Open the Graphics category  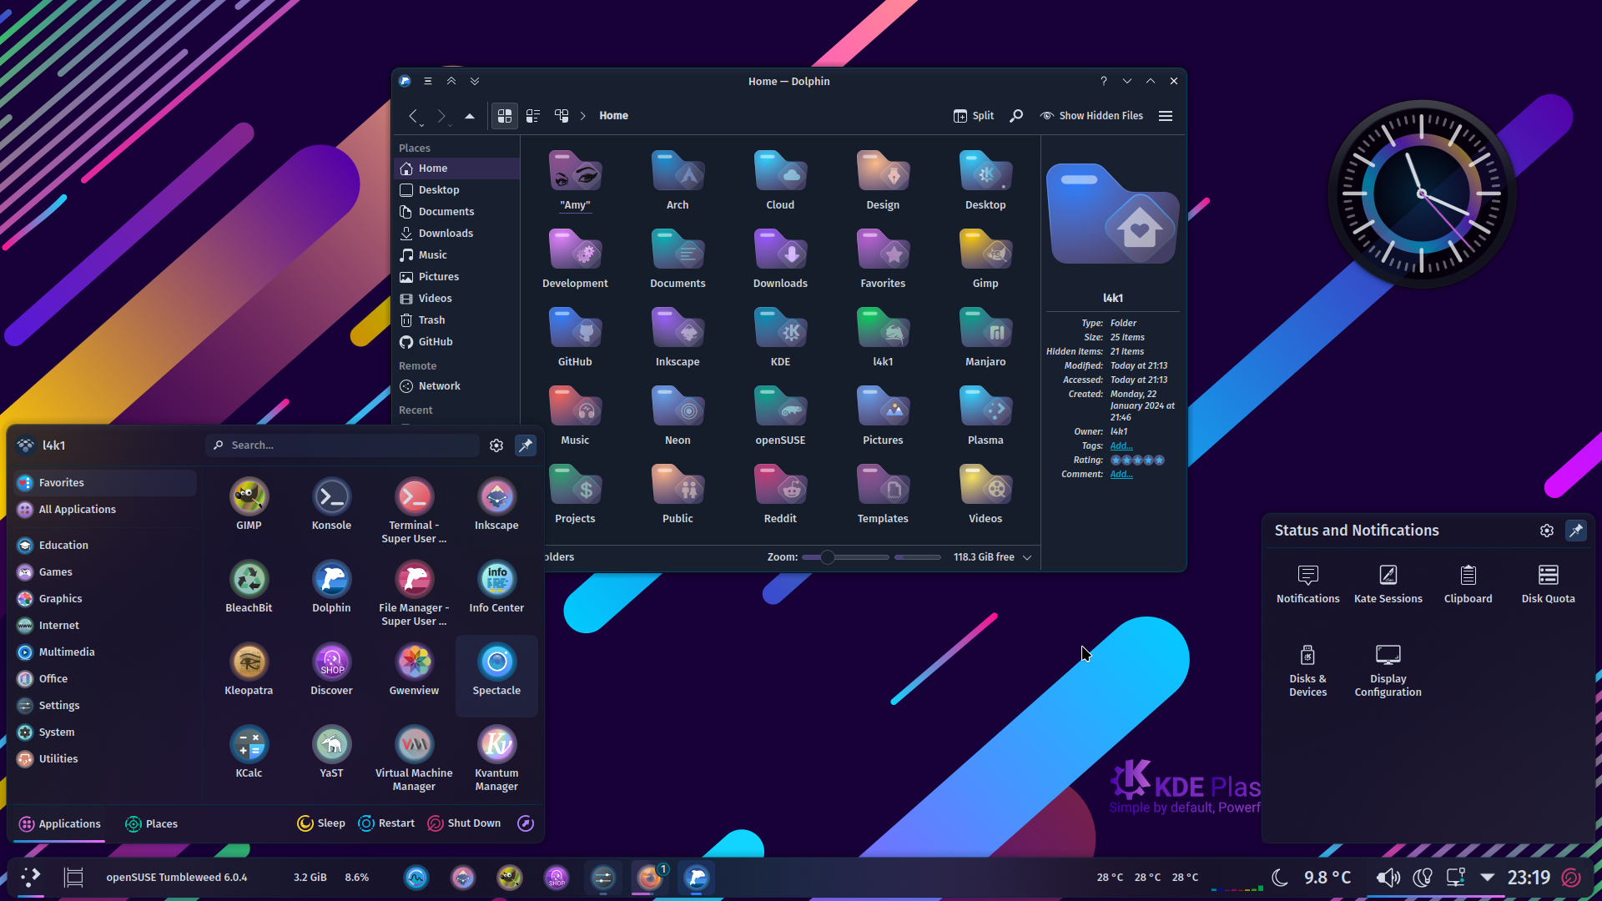(x=105, y=599)
